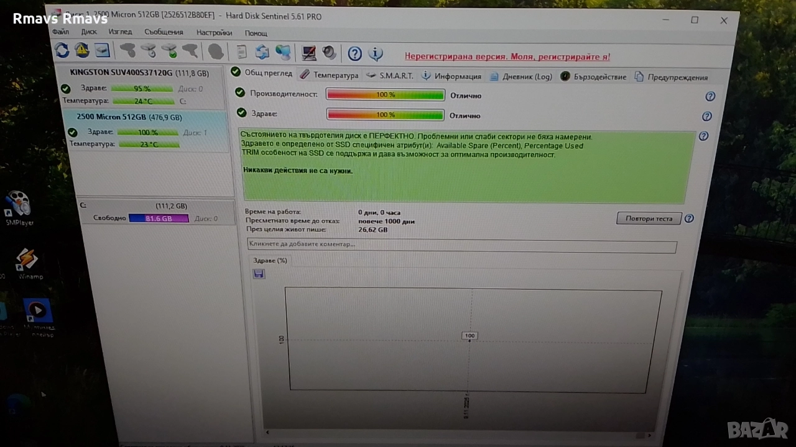Click the C: free space bar 81.6 GB
This screenshot has height=447, width=796.
coord(159,219)
